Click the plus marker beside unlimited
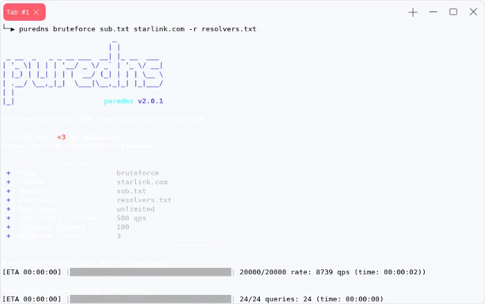Image resolution: width=485 pixels, height=304 pixels. pos(8,209)
